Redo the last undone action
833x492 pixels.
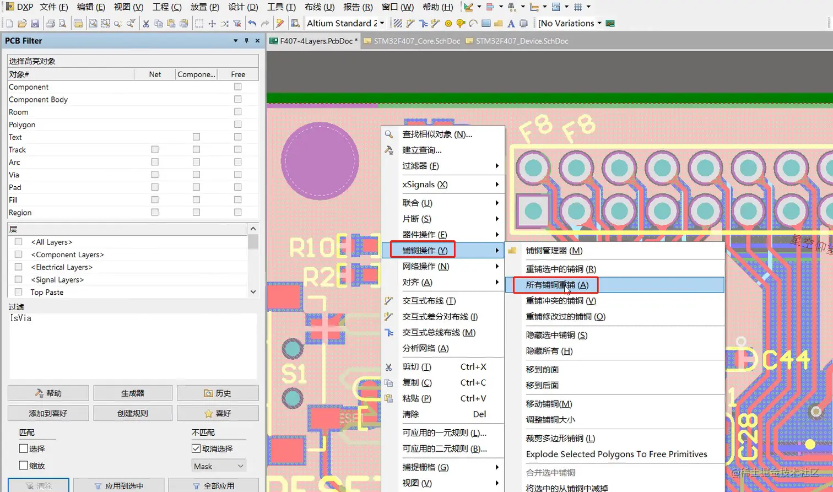coord(265,23)
